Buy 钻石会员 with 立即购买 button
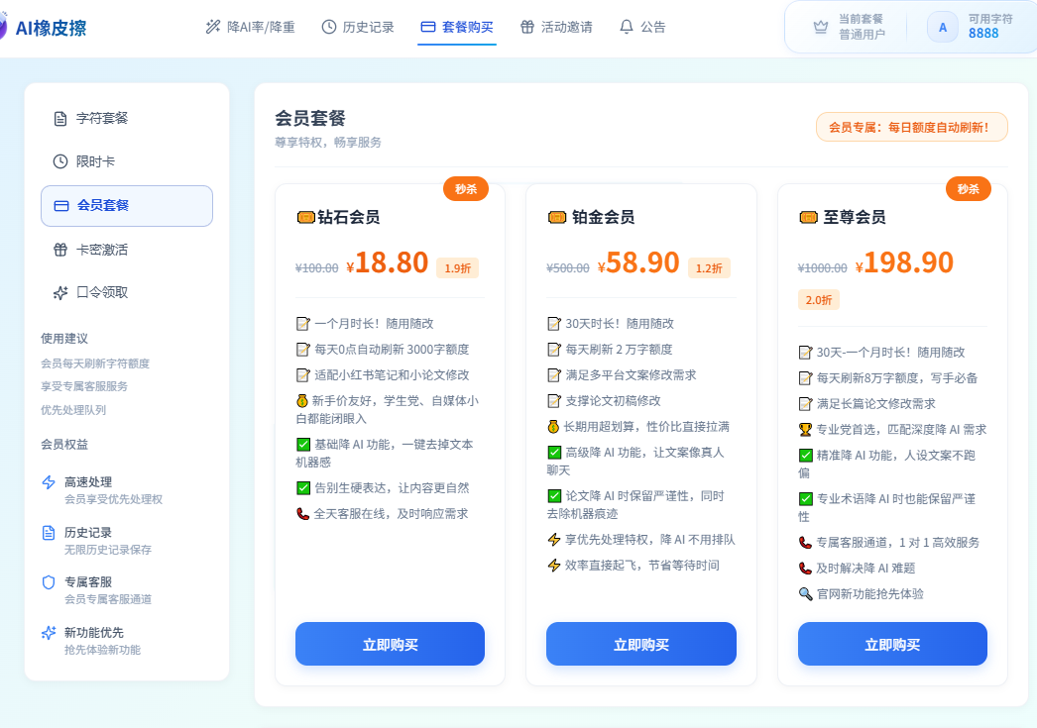 pyautogui.click(x=390, y=644)
